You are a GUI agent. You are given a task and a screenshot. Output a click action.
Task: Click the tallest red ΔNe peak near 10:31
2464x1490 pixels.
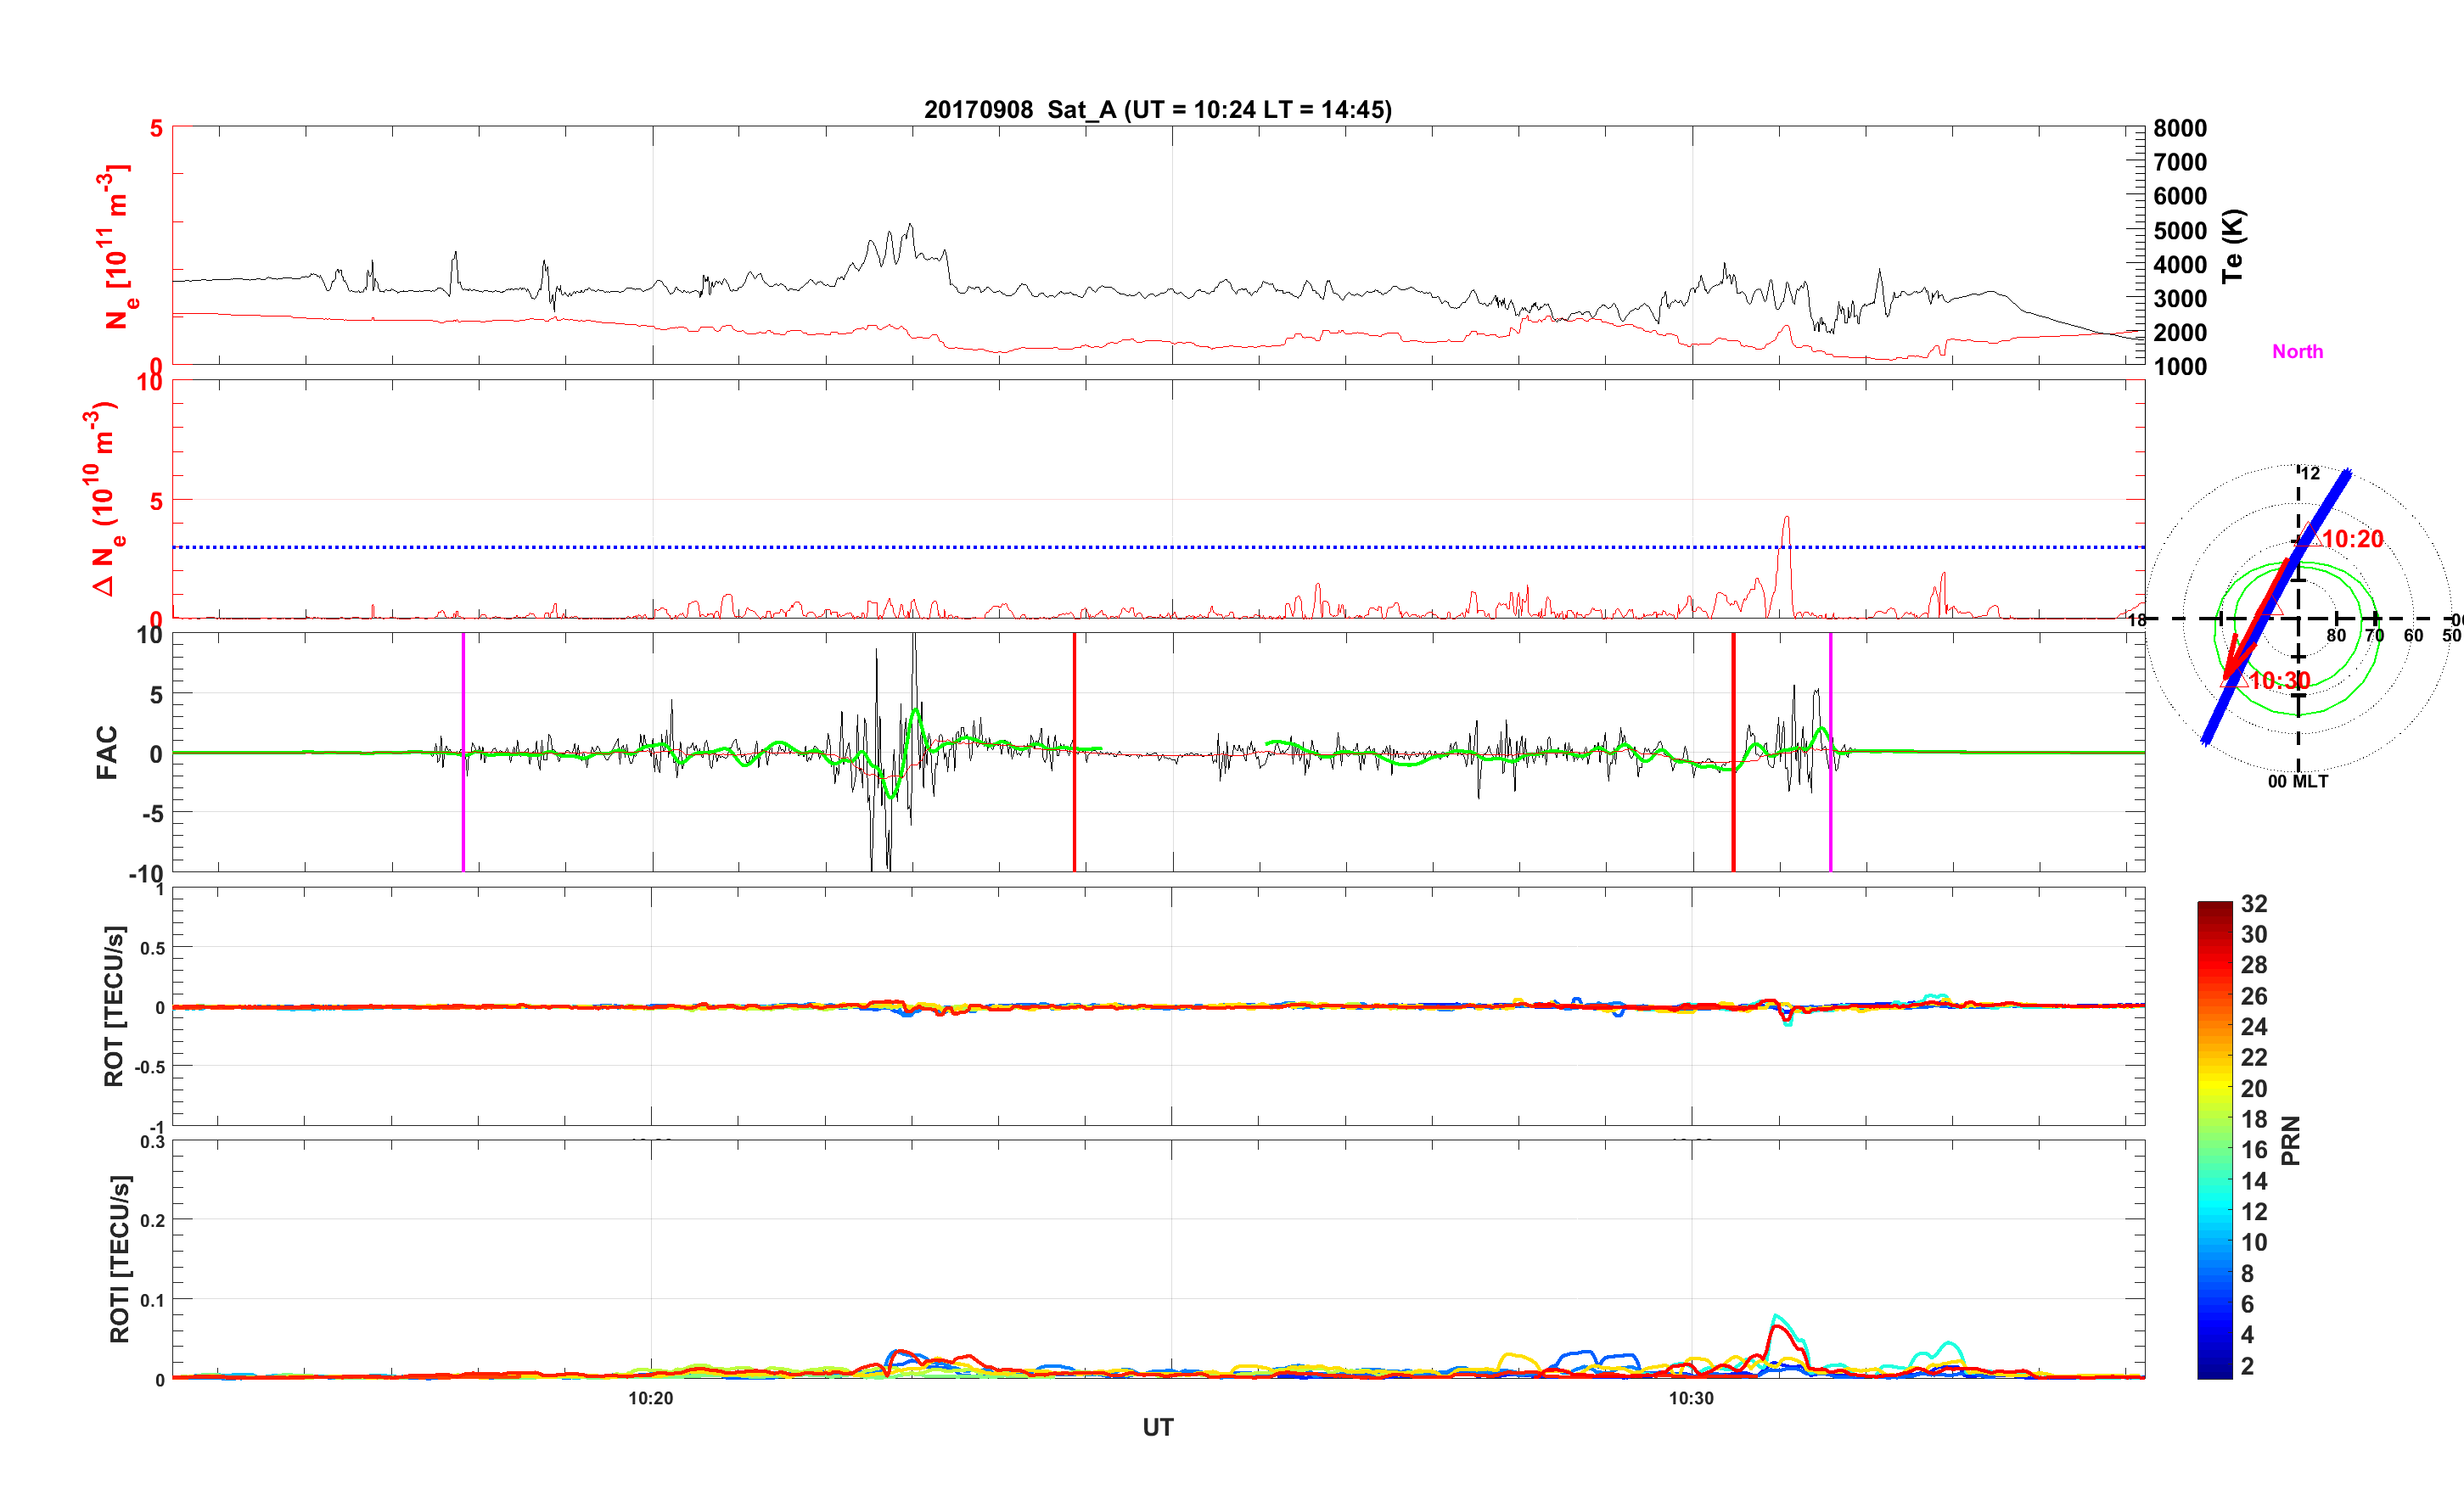1786,520
